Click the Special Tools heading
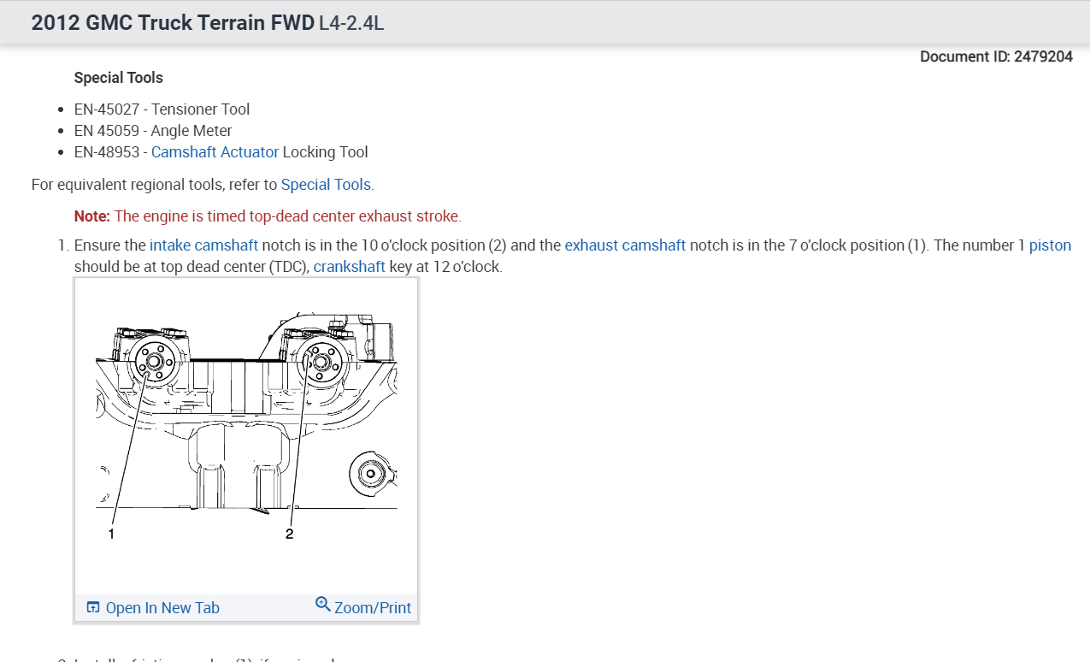Viewport: 1090px width, 662px height. (x=118, y=78)
